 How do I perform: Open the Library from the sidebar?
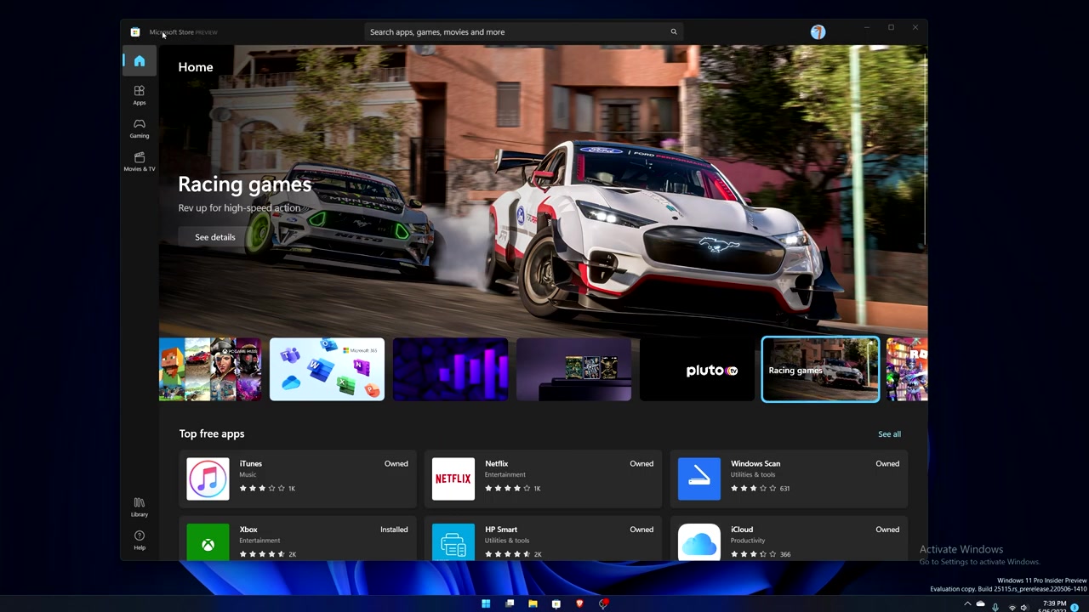[140, 507]
